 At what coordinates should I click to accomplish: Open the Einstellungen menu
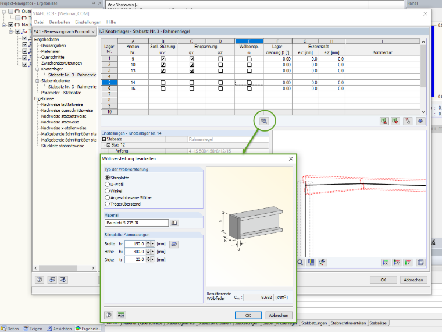88,22
